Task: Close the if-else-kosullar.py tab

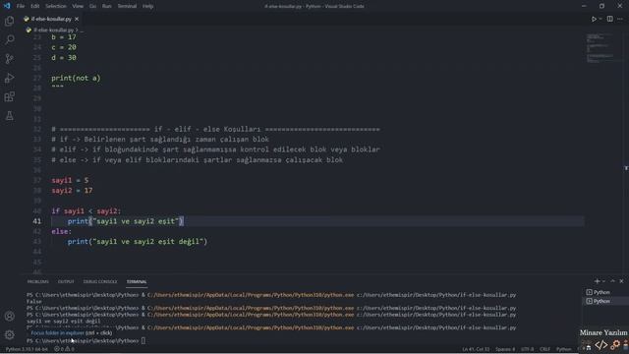Action: (77, 19)
